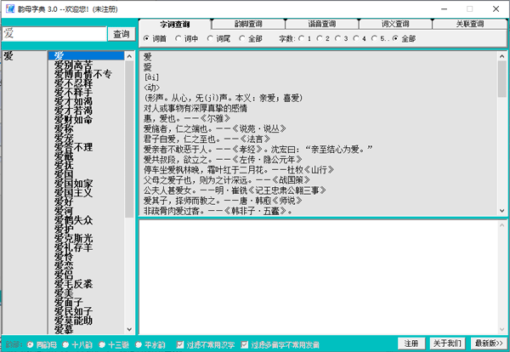This screenshot has height=352, width=510.
Task: Toggle the 过滤不常用汉字 checkbox
Action: point(179,345)
